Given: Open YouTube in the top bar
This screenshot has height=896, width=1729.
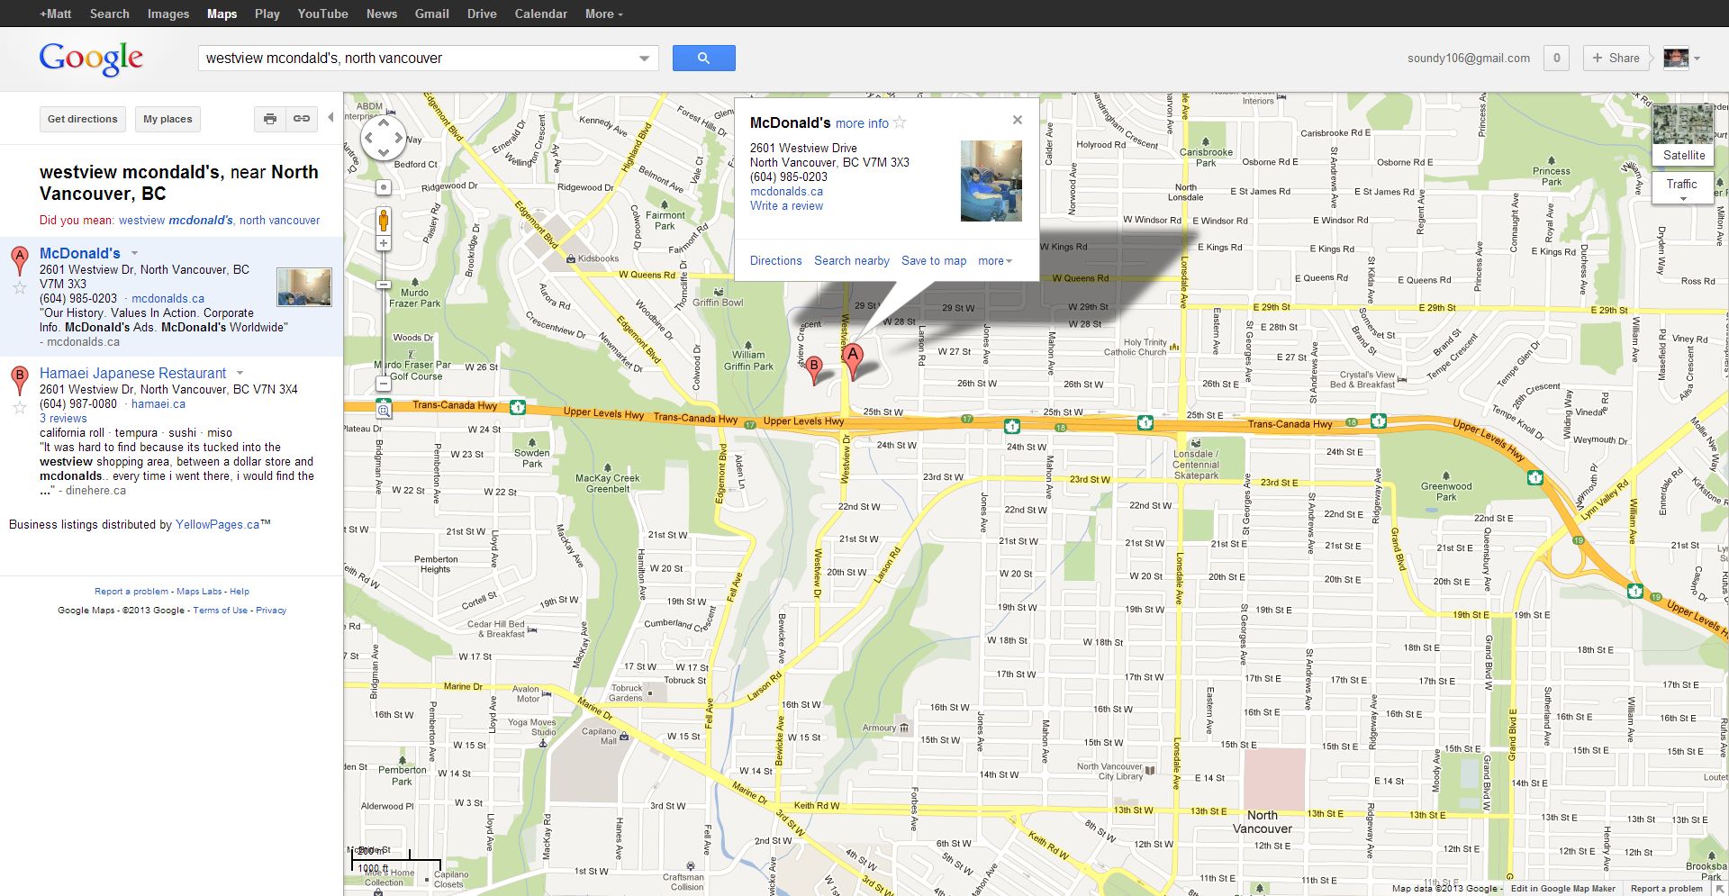Looking at the screenshot, I should pyautogui.click(x=322, y=14).
